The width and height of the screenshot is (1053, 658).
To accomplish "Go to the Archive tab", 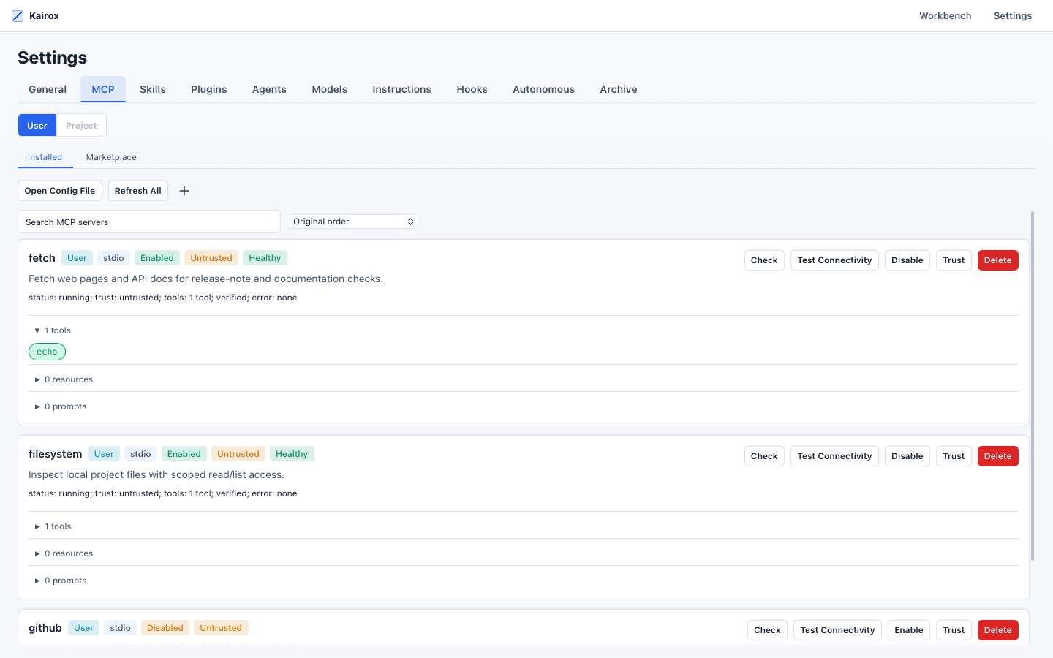I will (619, 89).
